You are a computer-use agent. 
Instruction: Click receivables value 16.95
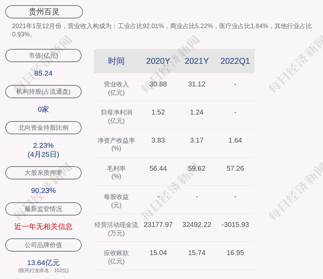point(235,253)
